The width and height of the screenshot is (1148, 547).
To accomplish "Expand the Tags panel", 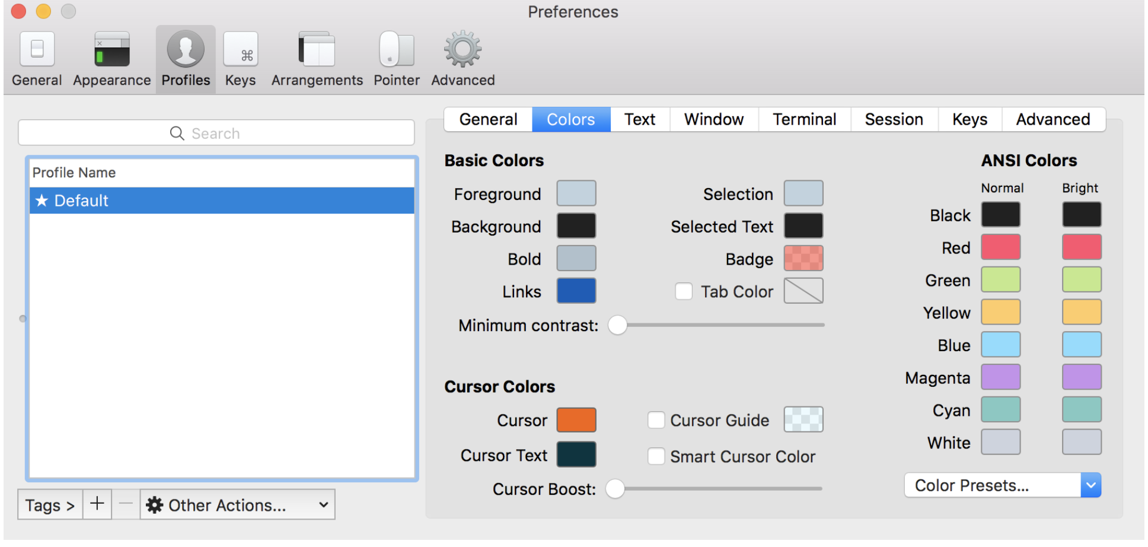I will coord(50,504).
